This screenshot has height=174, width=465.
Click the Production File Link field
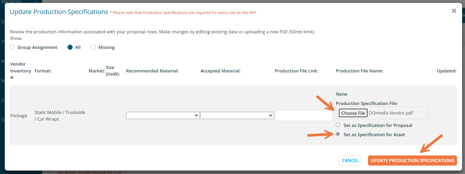pyautogui.click(x=303, y=116)
